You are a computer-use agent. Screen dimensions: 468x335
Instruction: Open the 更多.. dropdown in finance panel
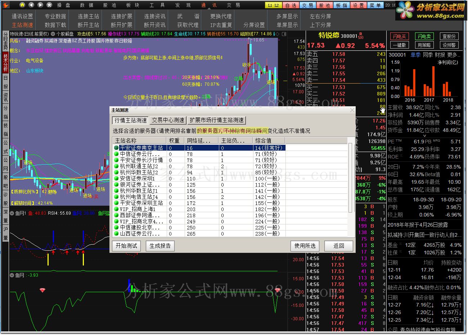454,55
